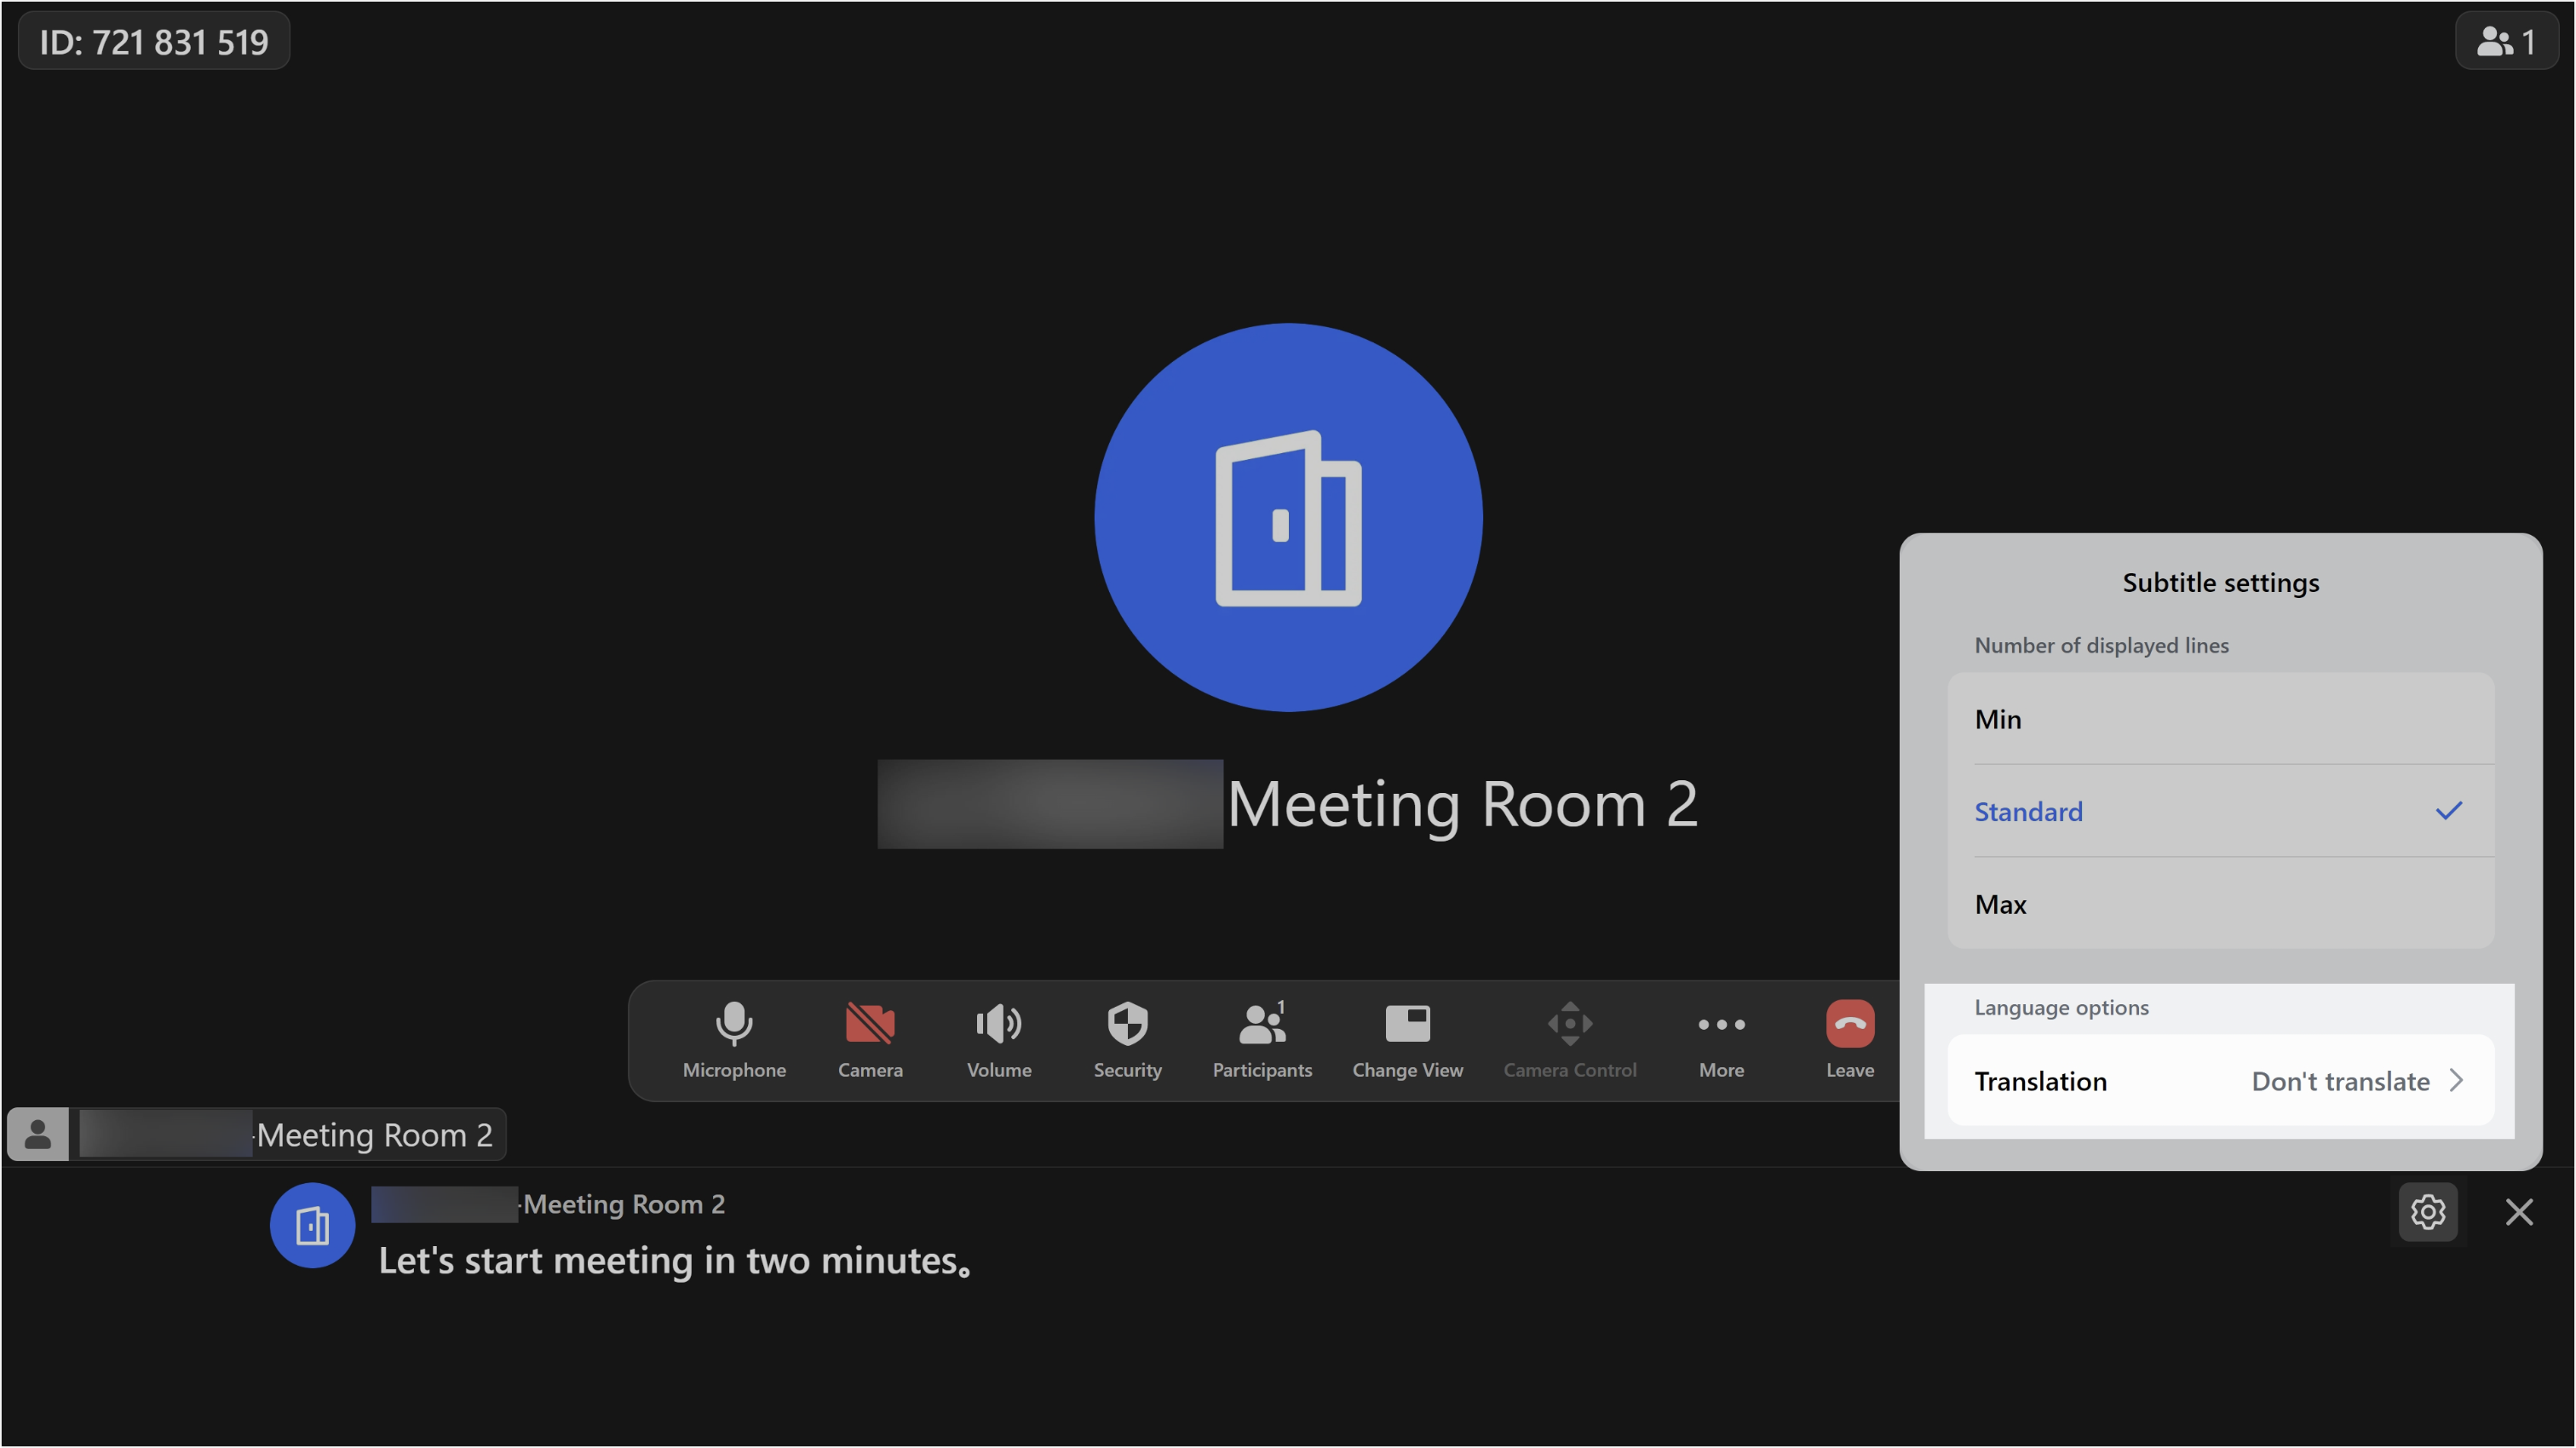Viewport: 2576px width, 1448px height.
Task: Click the meeting ID badge
Action: 154,41
